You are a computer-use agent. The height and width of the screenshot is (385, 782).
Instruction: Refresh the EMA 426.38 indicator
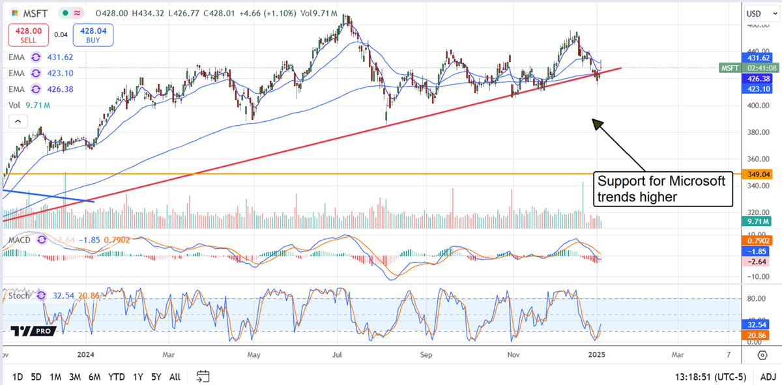pos(37,89)
